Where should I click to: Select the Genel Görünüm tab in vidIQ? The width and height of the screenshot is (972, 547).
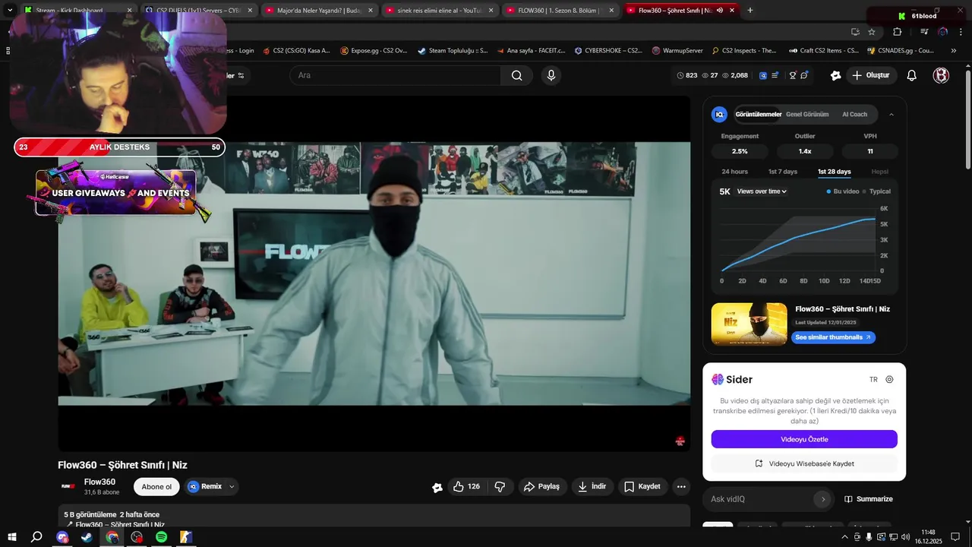pyautogui.click(x=807, y=115)
